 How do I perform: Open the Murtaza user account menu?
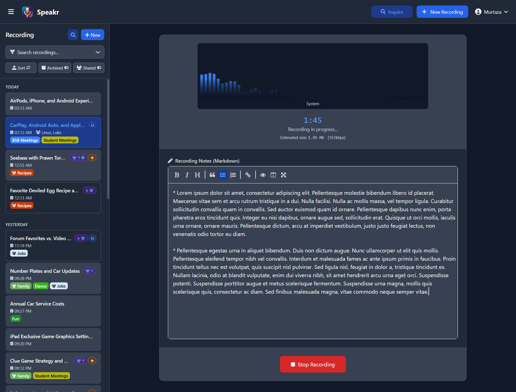pyautogui.click(x=492, y=12)
